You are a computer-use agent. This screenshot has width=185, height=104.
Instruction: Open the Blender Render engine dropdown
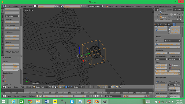click(x=96, y=6)
